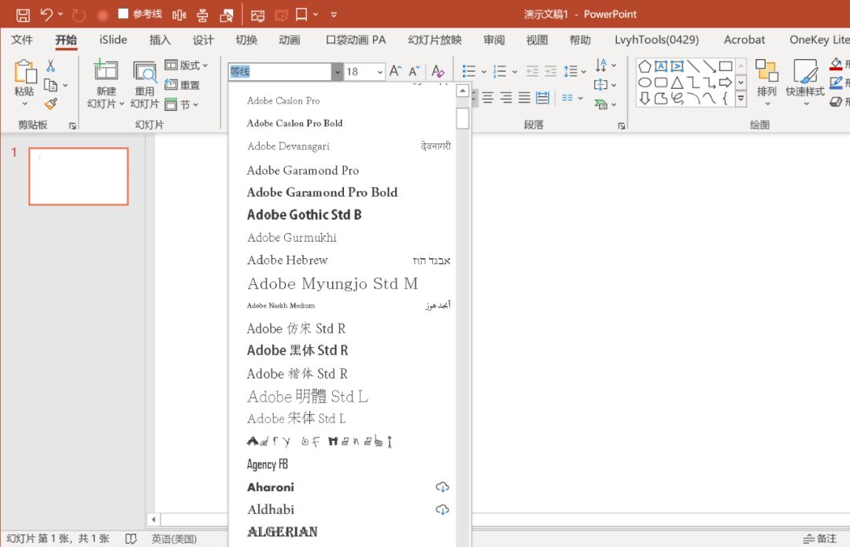The image size is (850, 547).
Task: Click the font list scroll-up arrow
Action: [463, 91]
